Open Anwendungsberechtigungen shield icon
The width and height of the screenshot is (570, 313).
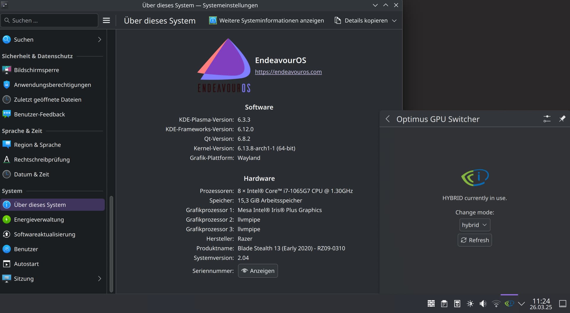[7, 85]
